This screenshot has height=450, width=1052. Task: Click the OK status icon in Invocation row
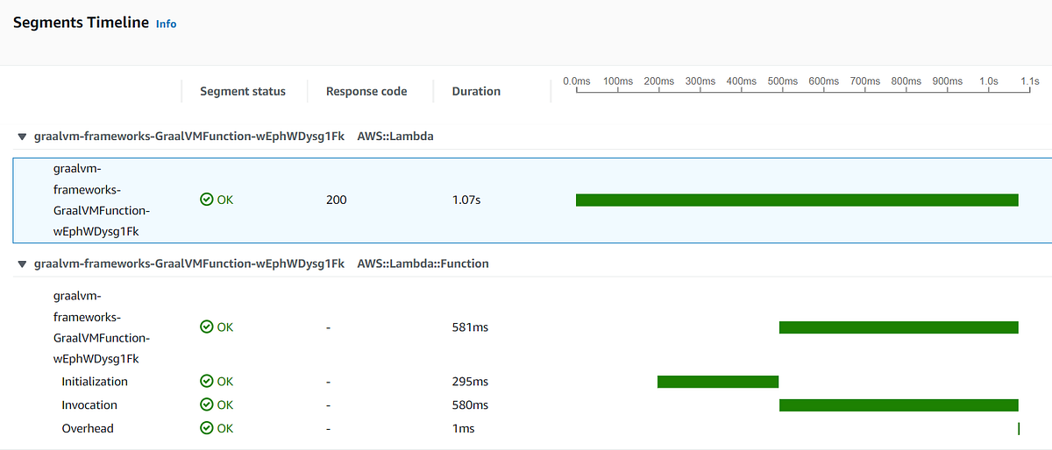[207, 405]
